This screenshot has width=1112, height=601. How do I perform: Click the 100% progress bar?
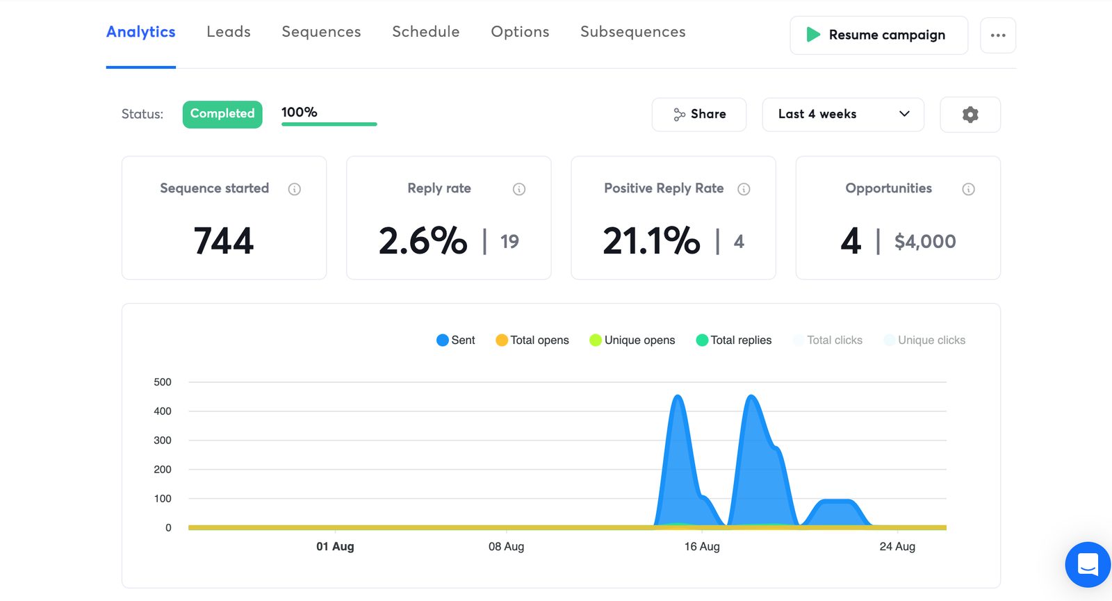tap(329, 124)
